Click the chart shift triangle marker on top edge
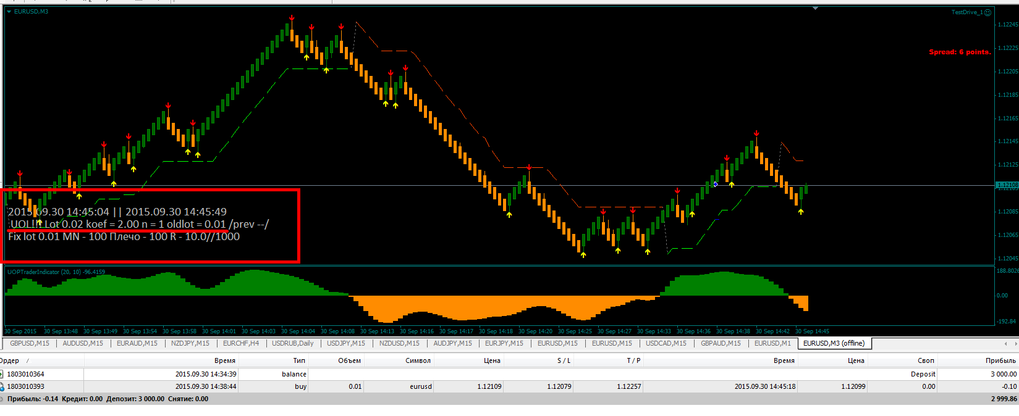Image resolution: width=1019 pixels, height=416 pixels. click(816, 8)
